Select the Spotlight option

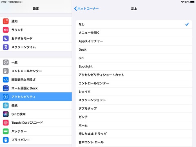[134, 67]
